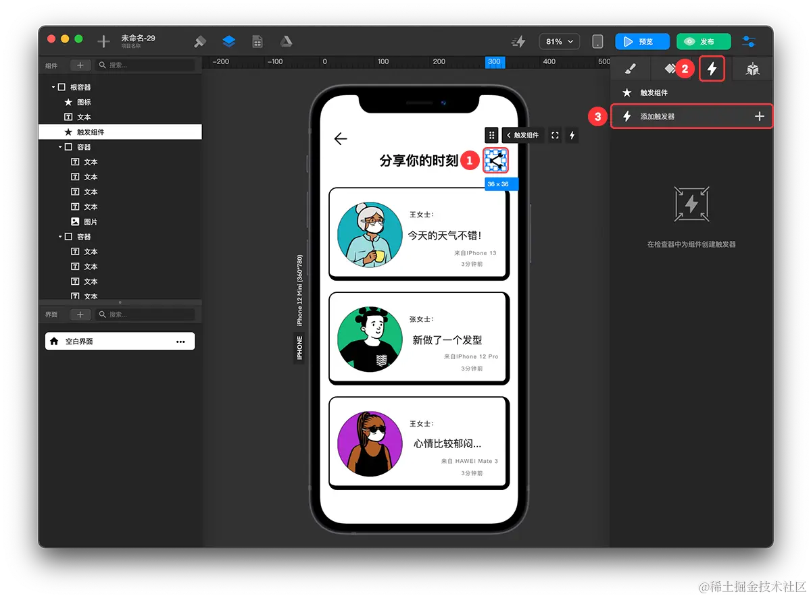Click the 今天的天气不错! text
811x598 pixels.
(x=445, y=236)
